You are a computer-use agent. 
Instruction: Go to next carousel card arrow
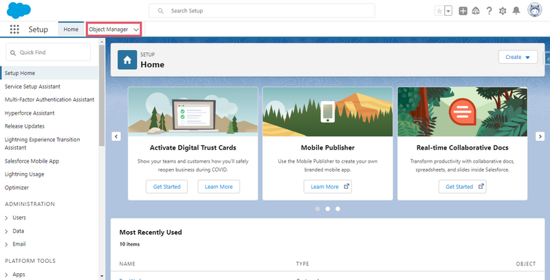click(540, 136)
